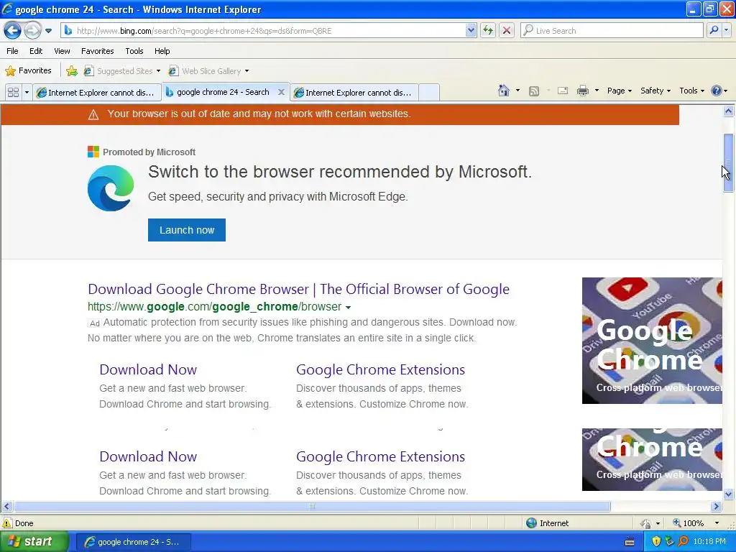Click the Live Search box
736x552 pixels.
pyautogui.click(x=612, y=31)
